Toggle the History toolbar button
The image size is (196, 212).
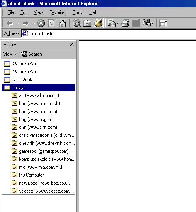point(98,23)
